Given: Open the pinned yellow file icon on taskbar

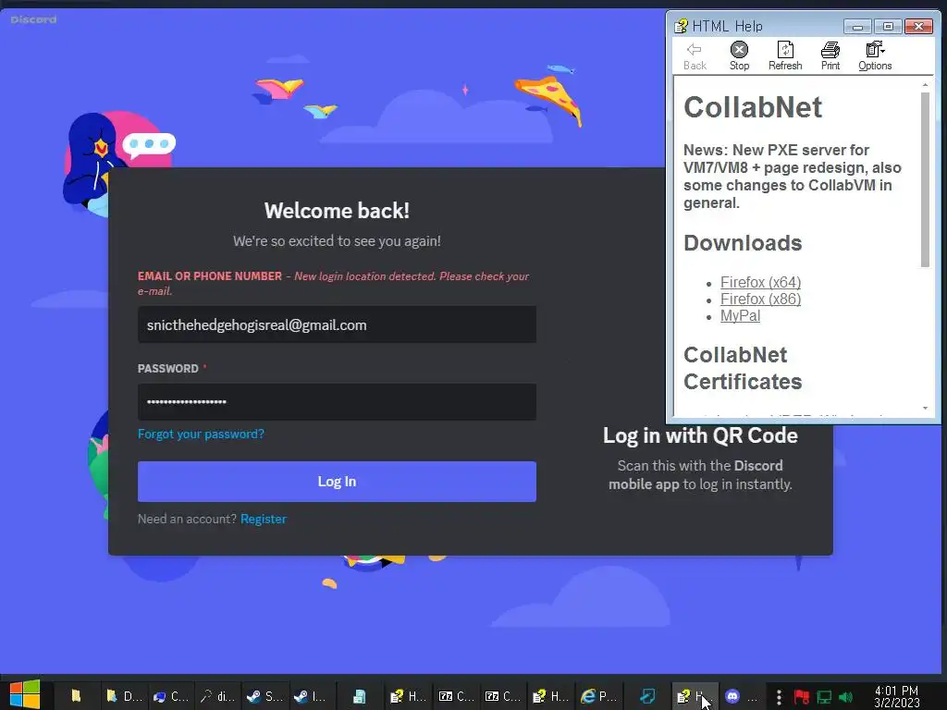Looking at the screenshot, I should point(76,696).
